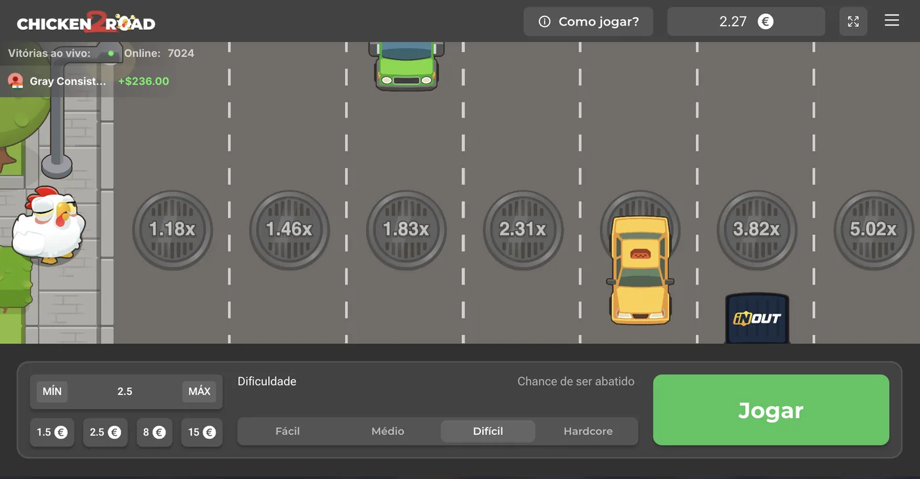The height and width of the screenshot is (479, 920).
Task: Click the Gray Consist... player name
Action: click(x=68, y=81)
